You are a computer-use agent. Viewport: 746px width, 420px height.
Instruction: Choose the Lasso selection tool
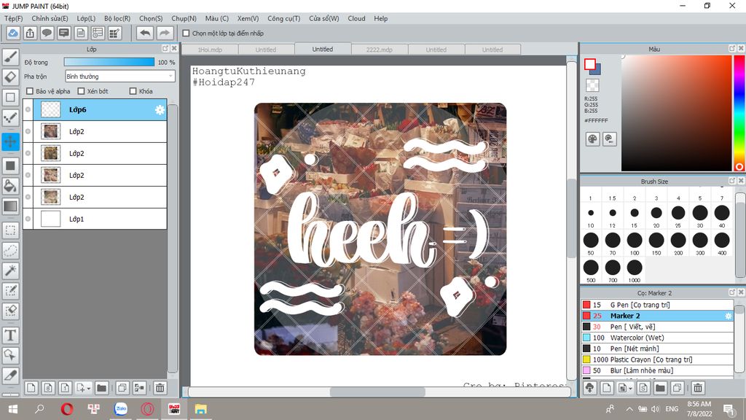coord(10,251)
